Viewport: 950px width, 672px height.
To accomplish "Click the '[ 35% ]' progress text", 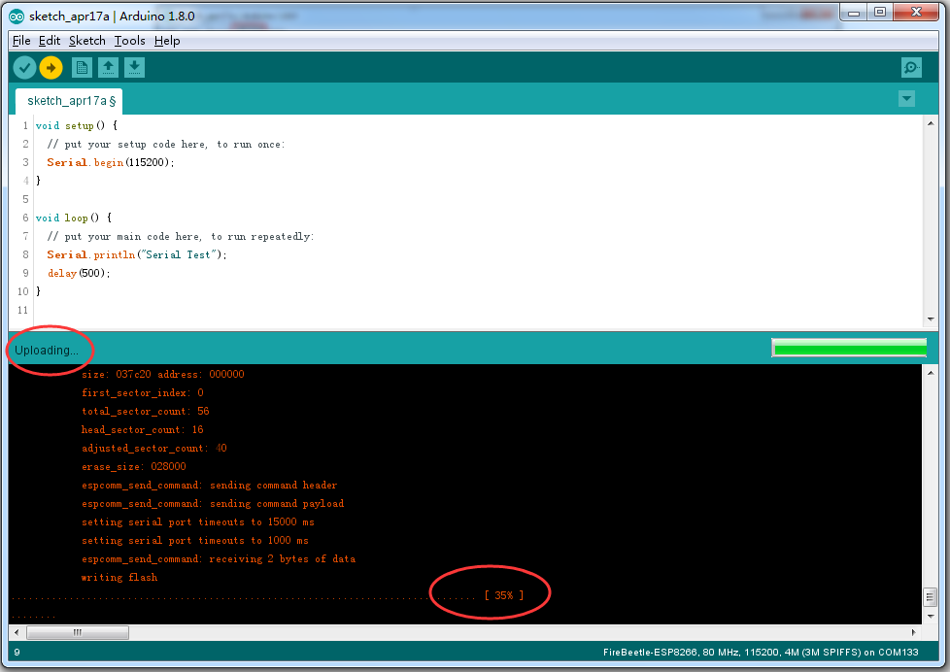I will 504,595.
